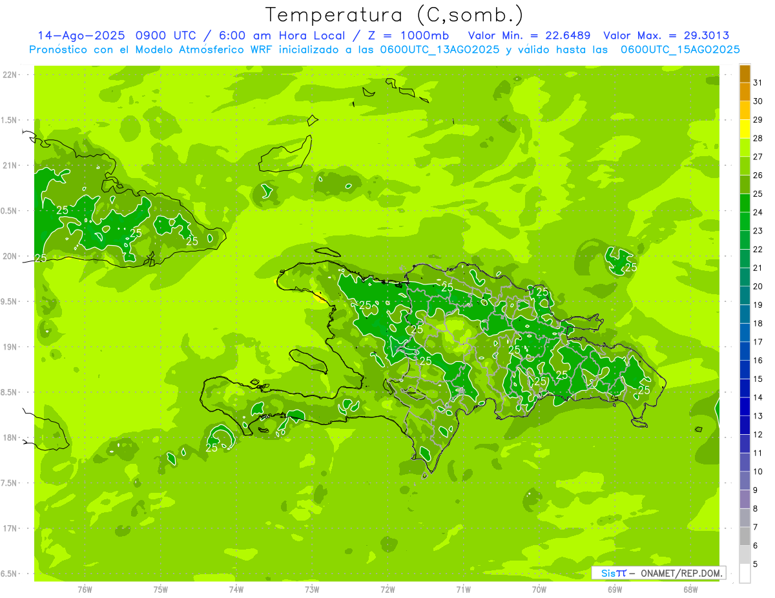Screen dimensions: 775x598
Task: Click the '29' label on the color legend
Action: (x=758, y=119)
